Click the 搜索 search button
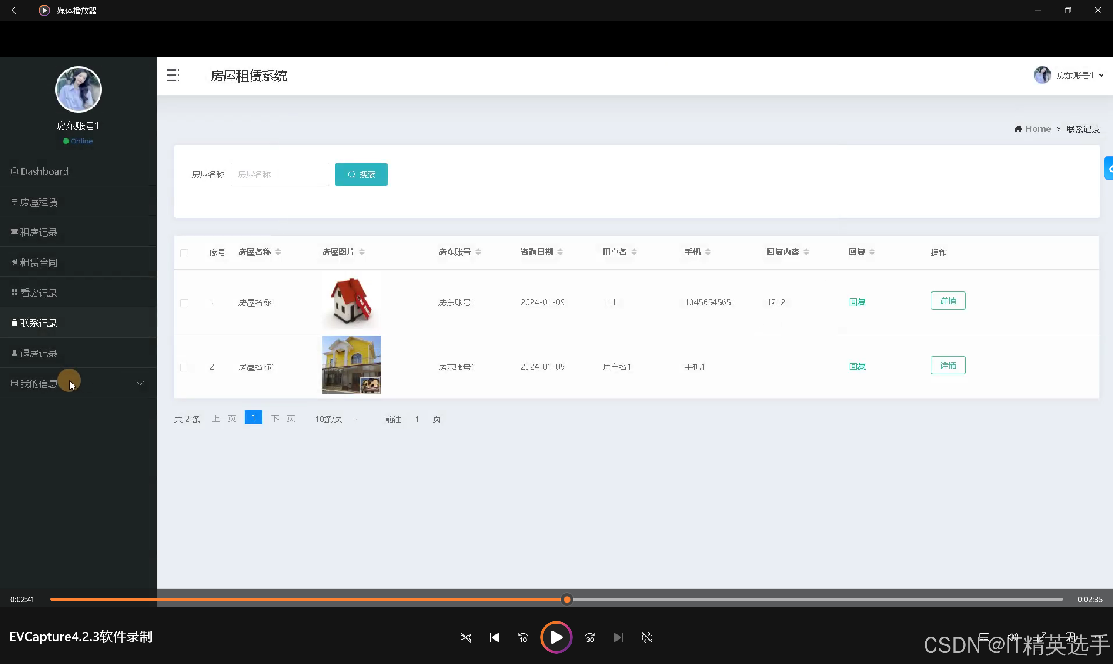1113x664 pixels. (361, 174)
